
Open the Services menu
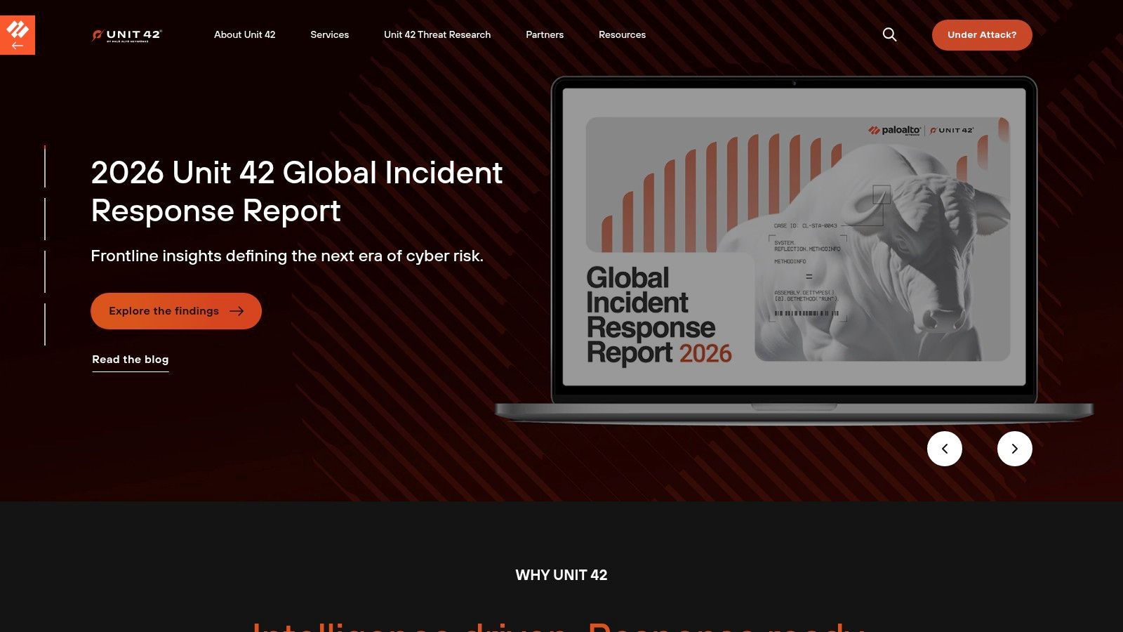coord(330,34)
